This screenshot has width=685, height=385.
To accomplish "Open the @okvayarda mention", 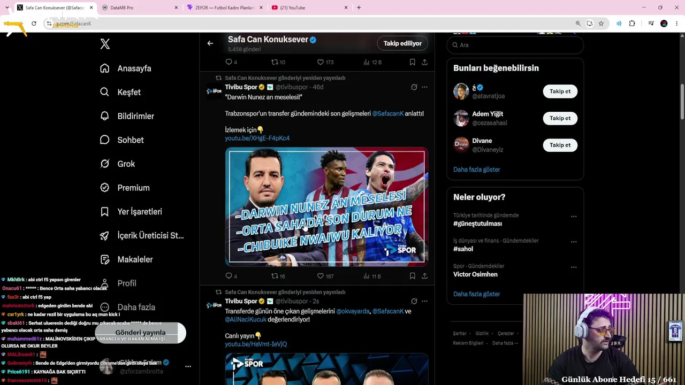I will [x=353, y=311].
